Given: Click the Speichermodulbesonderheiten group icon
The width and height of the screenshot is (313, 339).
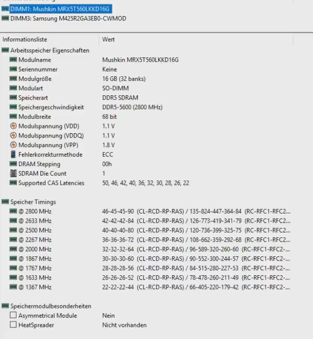Looking at the screenshot, I should [5, 306].
